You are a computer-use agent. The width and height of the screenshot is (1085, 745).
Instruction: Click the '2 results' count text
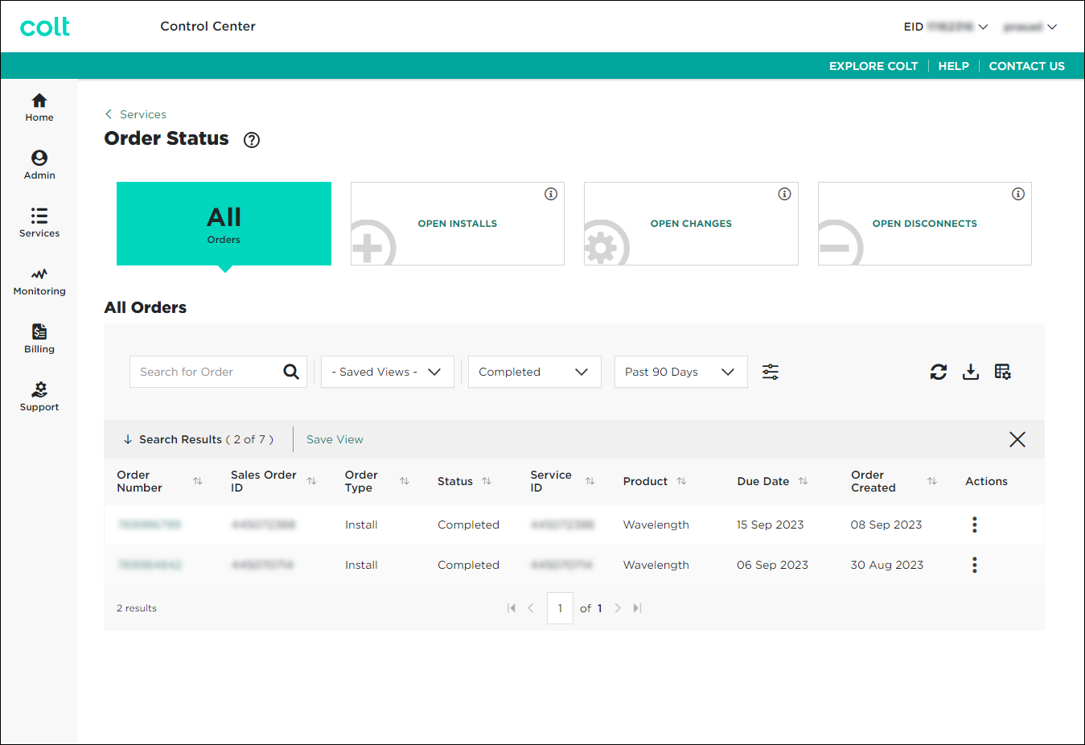click(x=137, y=608)
